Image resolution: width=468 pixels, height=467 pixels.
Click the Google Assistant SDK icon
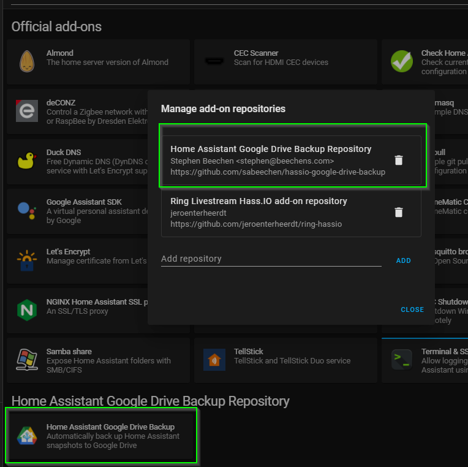point(27,210)
